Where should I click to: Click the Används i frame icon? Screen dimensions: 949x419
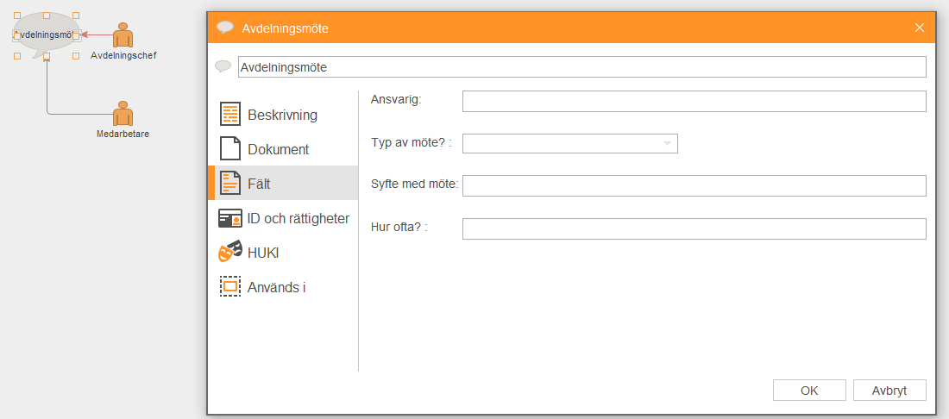pyautogui.click(x=230, y=286)
